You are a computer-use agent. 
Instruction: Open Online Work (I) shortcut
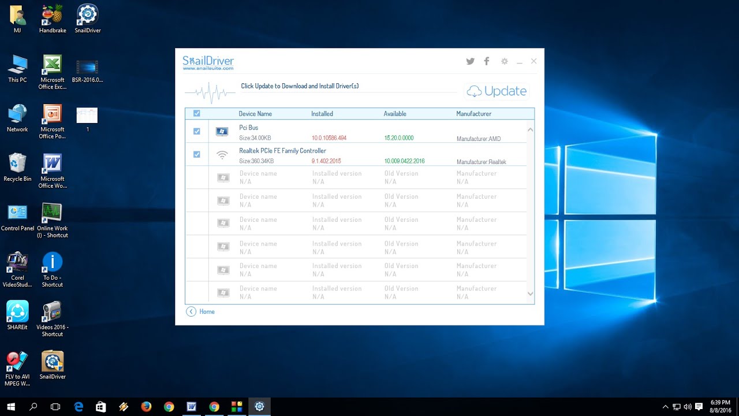point(53,221)
